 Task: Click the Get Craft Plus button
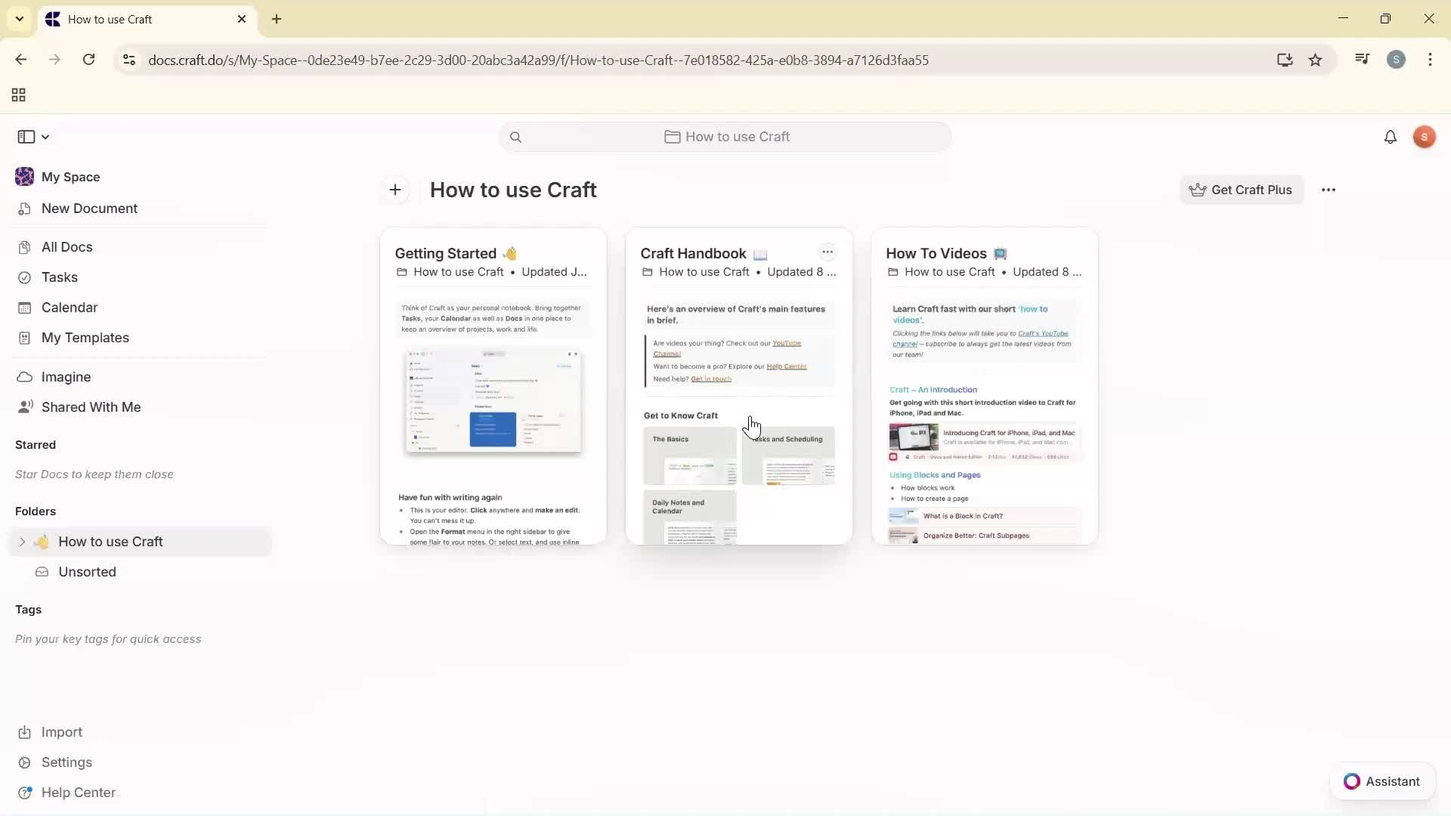1242,190
